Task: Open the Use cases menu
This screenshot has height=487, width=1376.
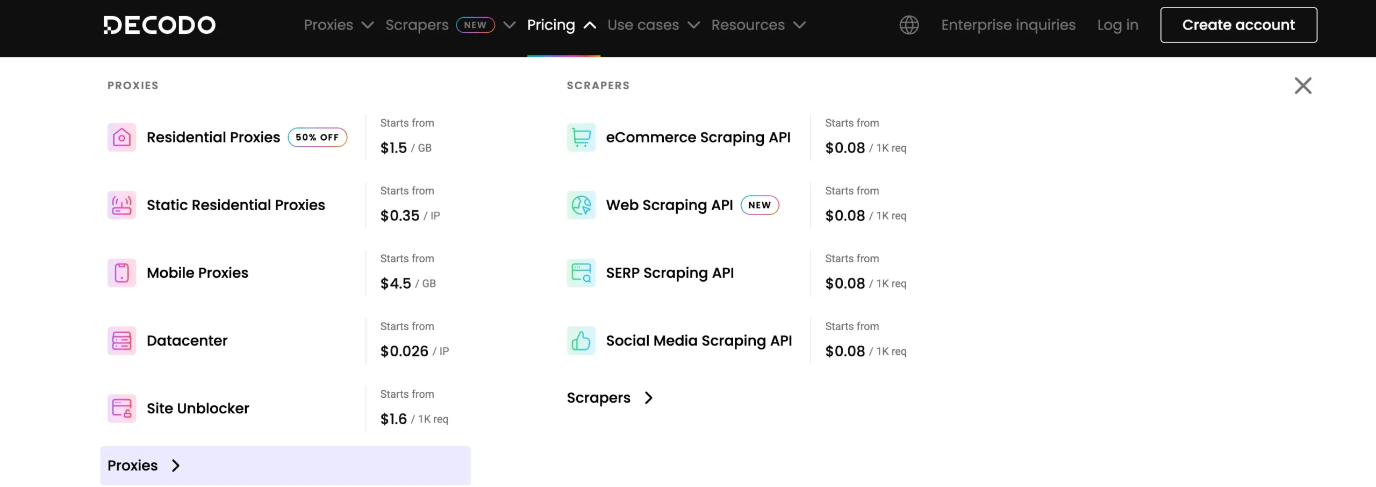Action: [x=643, y=25]
